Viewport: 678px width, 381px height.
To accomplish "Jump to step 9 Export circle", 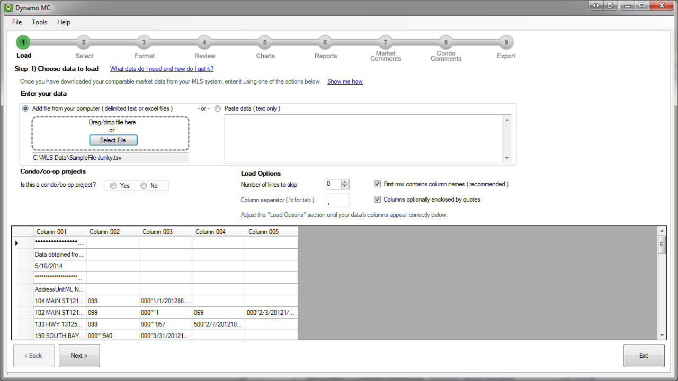I will click(x=506, y=42).
